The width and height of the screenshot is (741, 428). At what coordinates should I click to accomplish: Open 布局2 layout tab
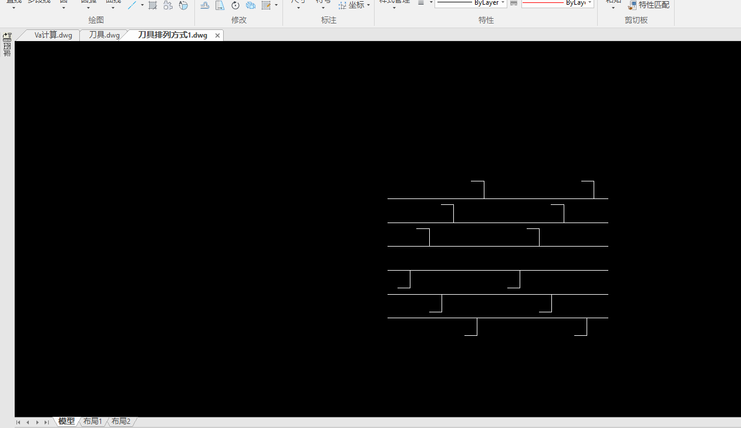(121, 422)
